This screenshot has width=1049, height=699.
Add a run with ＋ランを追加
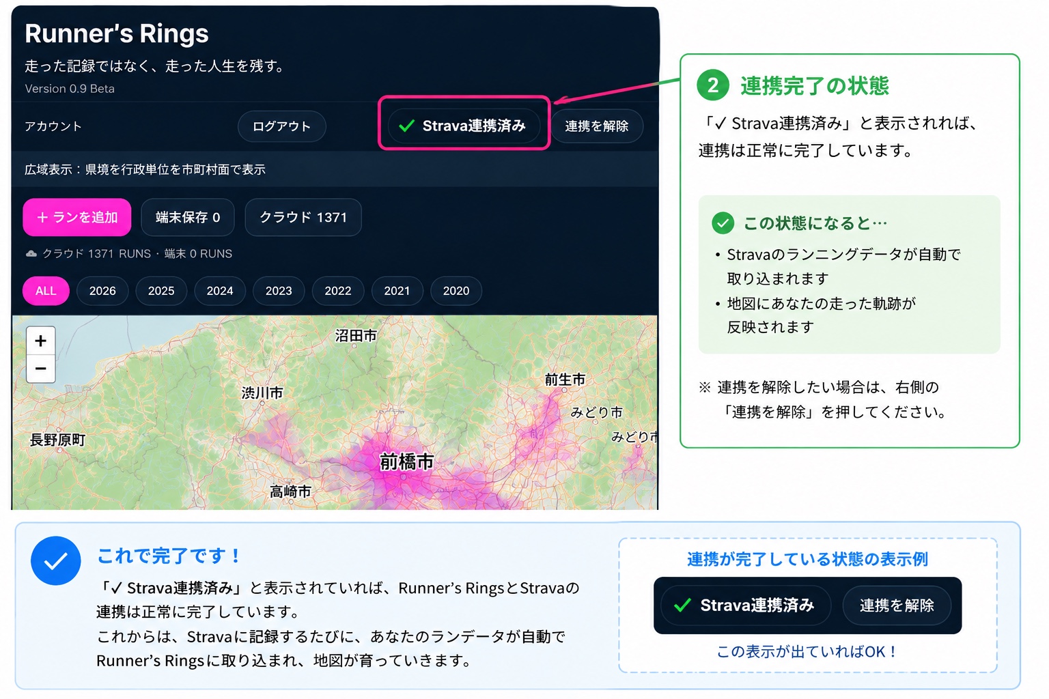[77, 217]
